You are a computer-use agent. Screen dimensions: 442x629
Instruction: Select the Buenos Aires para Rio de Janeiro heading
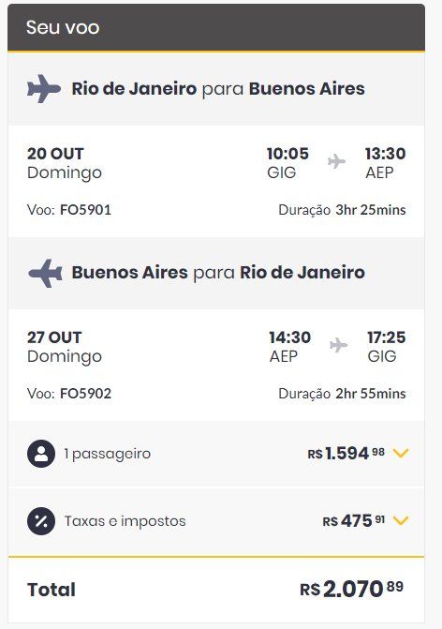coord(218,273)
